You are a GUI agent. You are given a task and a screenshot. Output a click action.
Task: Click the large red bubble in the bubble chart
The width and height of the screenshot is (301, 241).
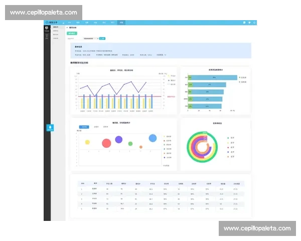click(x=106, y=144)
